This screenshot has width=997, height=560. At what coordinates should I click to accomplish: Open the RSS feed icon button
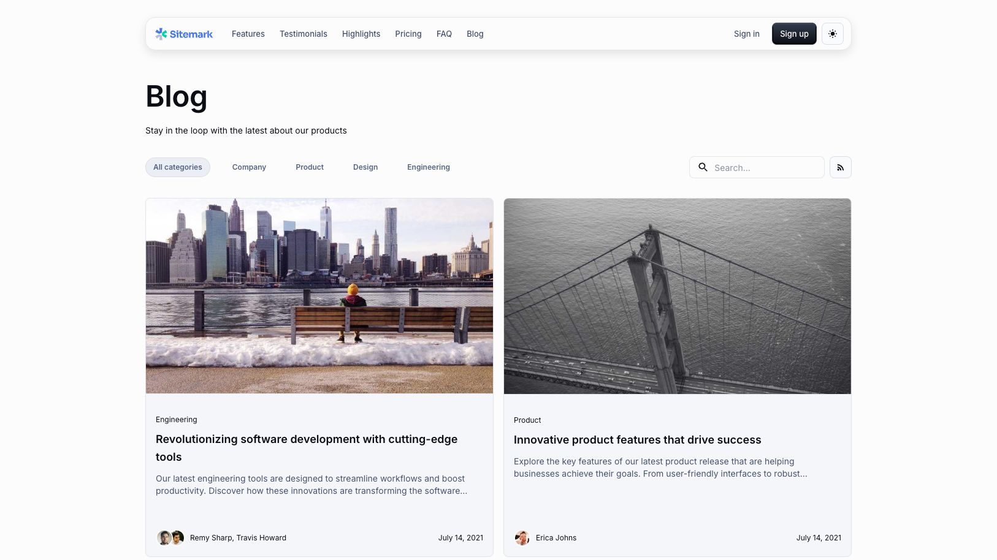pyautogui.click(x=840, y=167)
